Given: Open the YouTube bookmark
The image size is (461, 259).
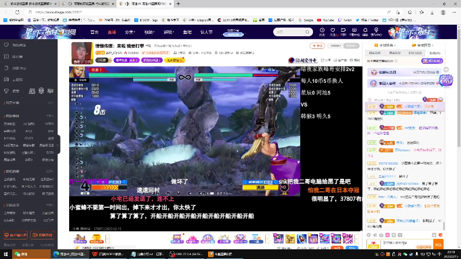Looking at the screenshot, I should click(x=326, y=20).
